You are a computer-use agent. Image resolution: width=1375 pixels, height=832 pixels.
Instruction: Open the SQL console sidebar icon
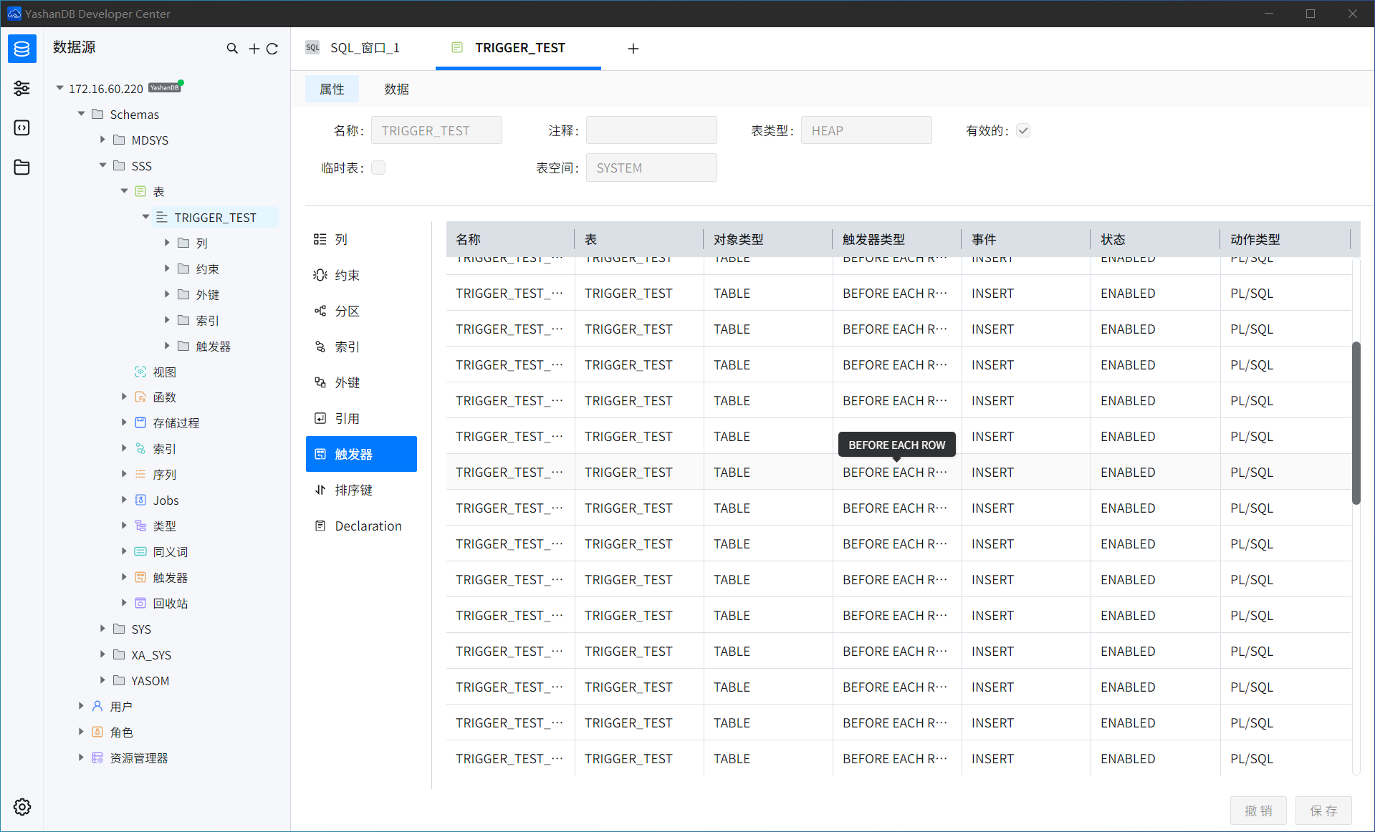21,127
